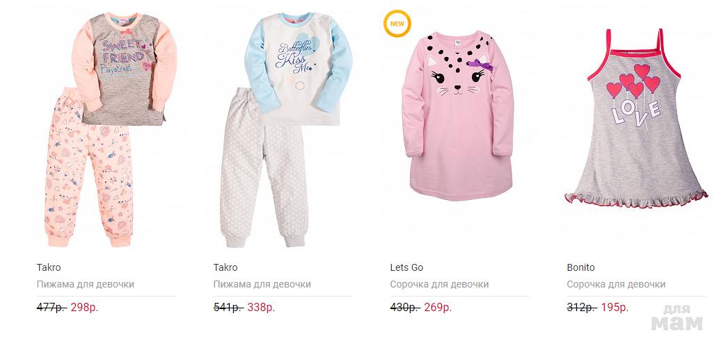714x341 pixels.
Task: Open the Bonito brand link
Action: pos(580,267)
